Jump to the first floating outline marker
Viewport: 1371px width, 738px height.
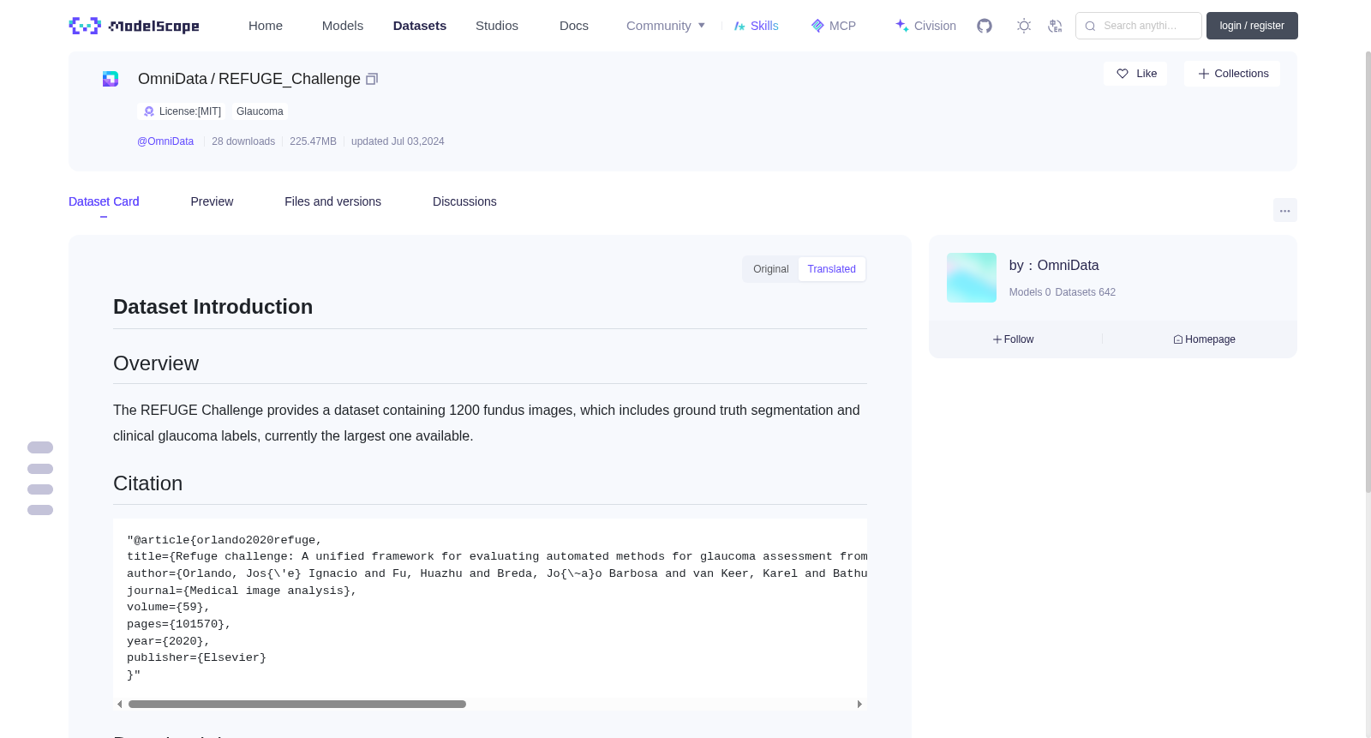coord(40,447)
